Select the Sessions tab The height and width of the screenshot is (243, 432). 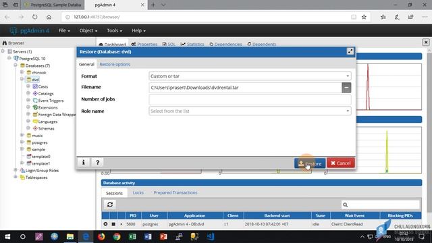(114, 193)
